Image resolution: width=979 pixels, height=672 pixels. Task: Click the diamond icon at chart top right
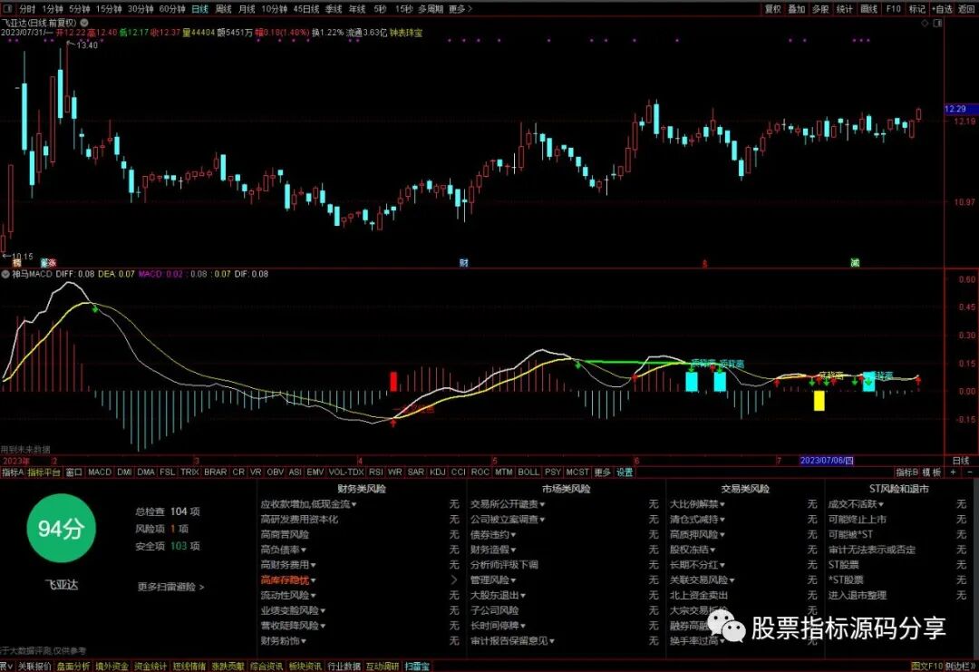pyautogui.click(x=925, y=23)
